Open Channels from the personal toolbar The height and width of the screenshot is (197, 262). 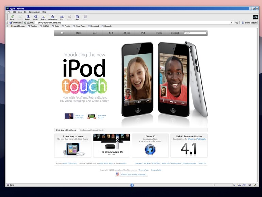107,26
